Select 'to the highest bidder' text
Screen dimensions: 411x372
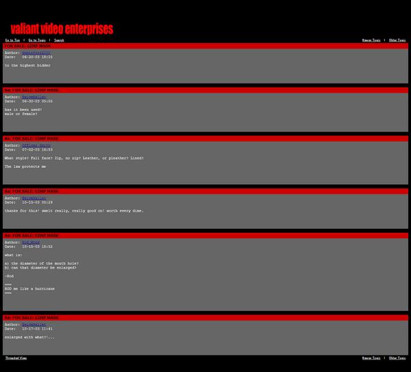point(27,65)
